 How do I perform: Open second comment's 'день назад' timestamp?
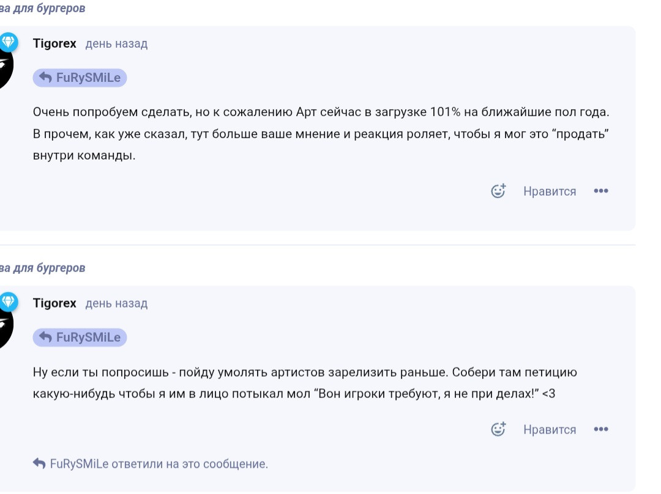point(116,304)
